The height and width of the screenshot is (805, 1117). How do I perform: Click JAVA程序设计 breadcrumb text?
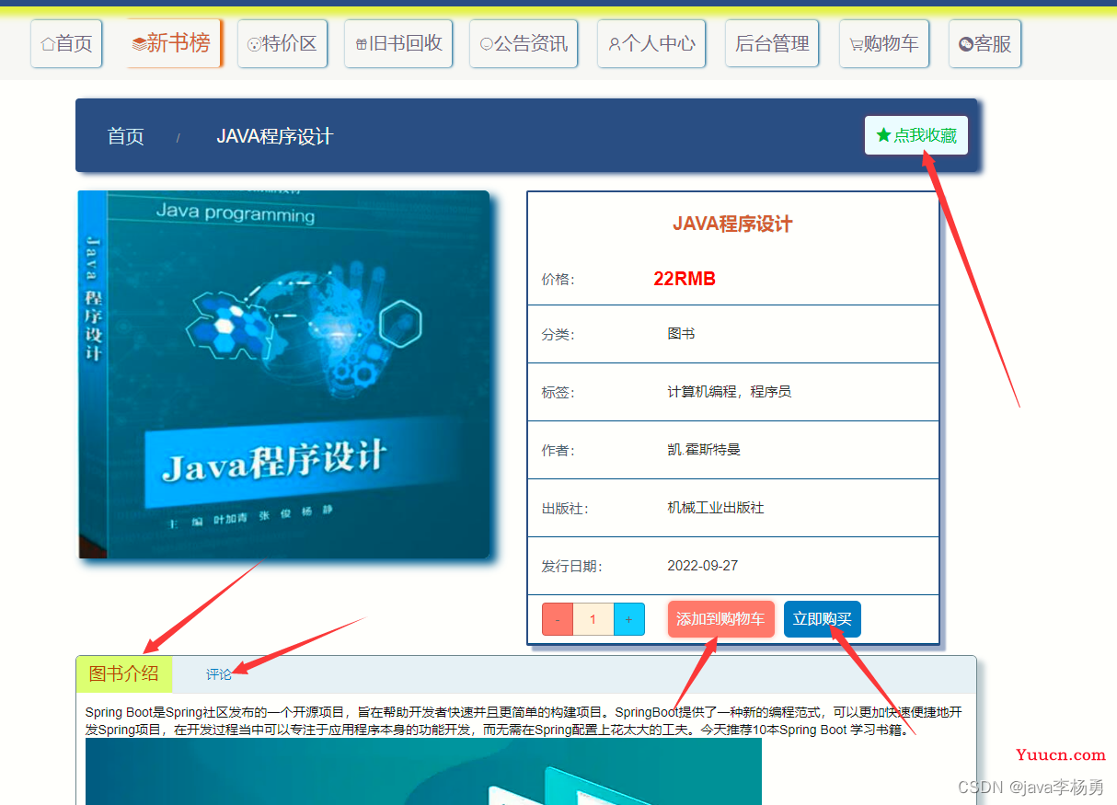pos(274,136)
